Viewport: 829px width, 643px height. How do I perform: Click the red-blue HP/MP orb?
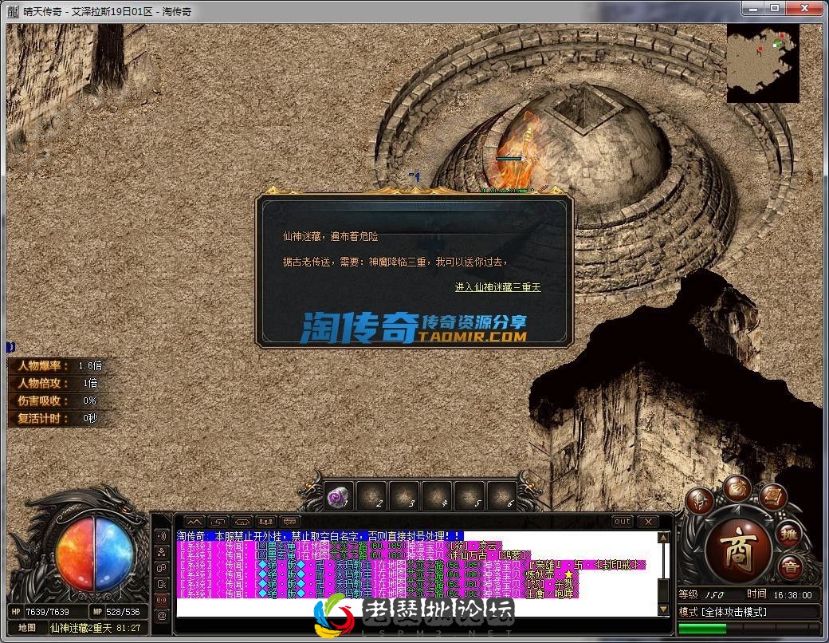point(95,554)
